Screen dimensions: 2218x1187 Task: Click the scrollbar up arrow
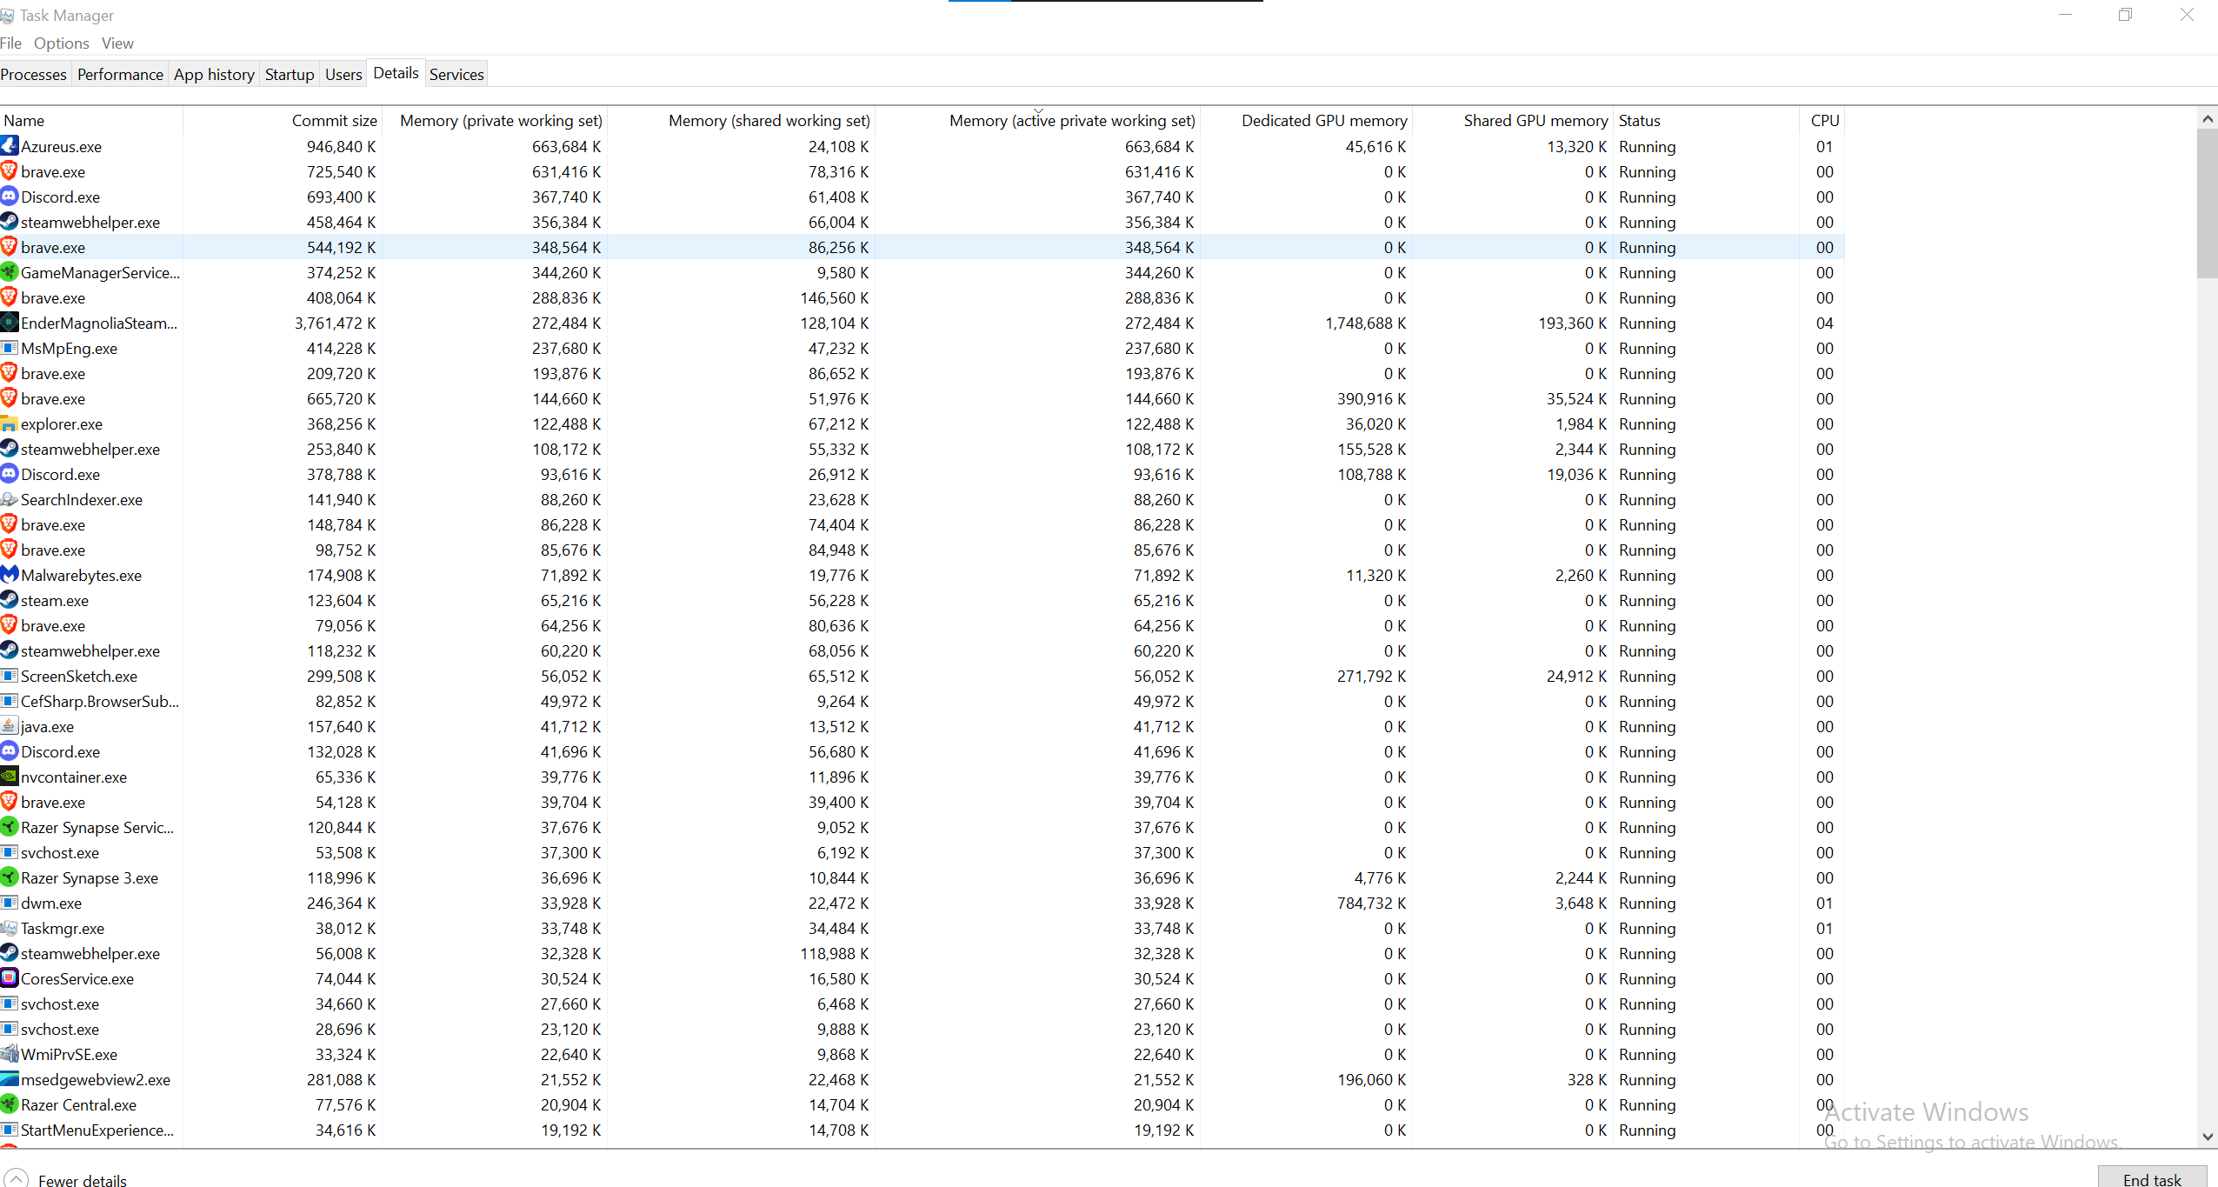[x=2207, y=118]
